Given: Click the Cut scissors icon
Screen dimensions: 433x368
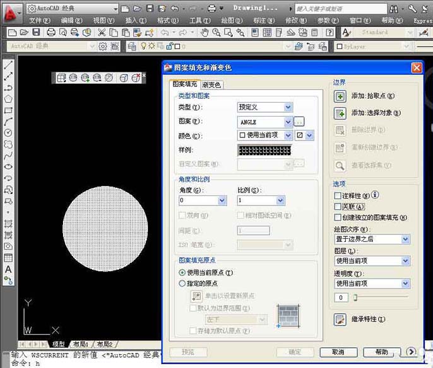Looking at the screenshot, I should [102, 33].
